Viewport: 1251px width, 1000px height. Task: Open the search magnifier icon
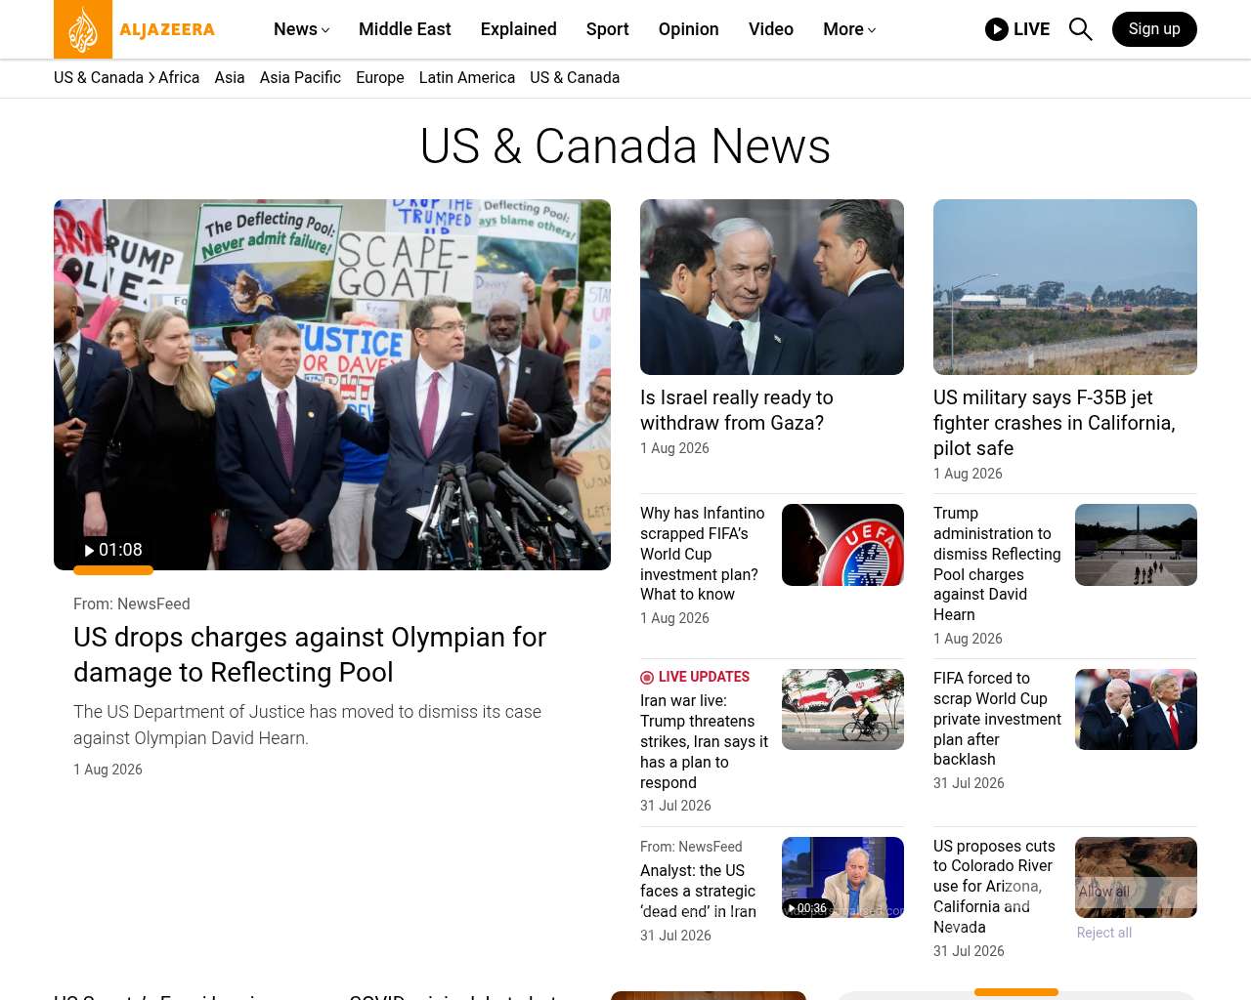coord(1080,29)
